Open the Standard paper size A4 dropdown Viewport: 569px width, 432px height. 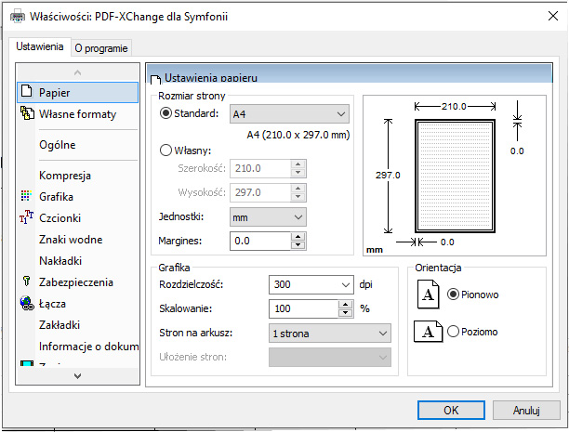pos(289,114)
